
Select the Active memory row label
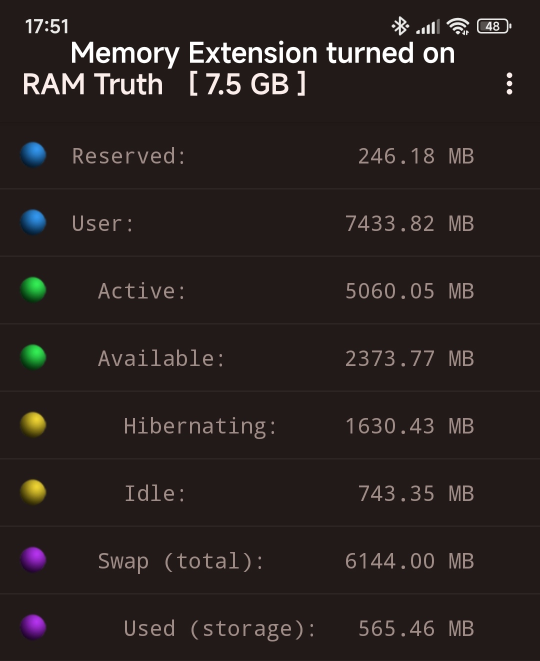click(x=142, y=291)
